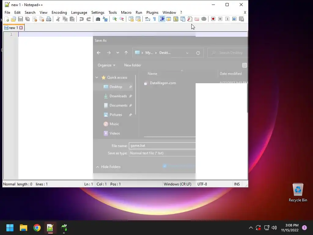
Task: Change view via Save As view options icon
Action: tap(244, 65)
